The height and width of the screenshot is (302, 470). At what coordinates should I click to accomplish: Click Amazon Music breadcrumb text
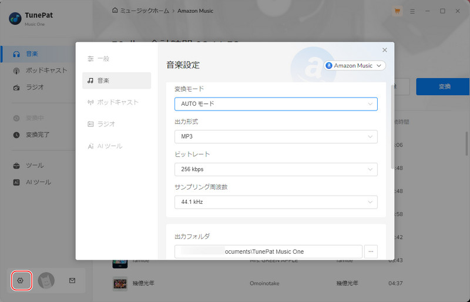tap(196, 11)
